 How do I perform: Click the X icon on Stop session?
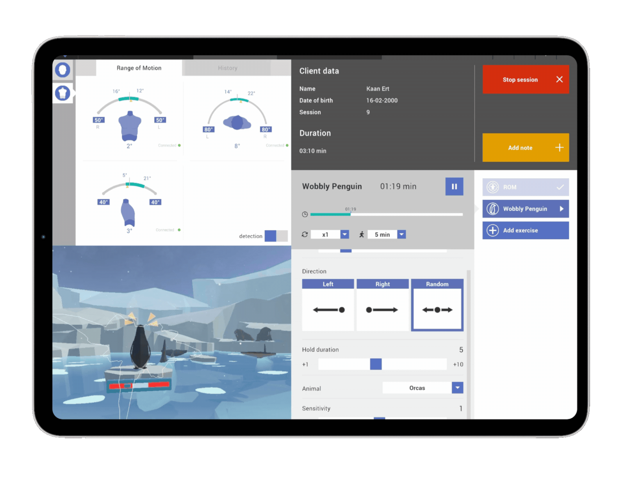coord(559,79)
